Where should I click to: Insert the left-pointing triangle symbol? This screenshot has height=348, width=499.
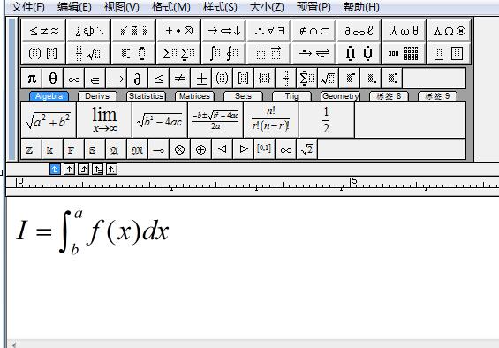coord(223,149)
